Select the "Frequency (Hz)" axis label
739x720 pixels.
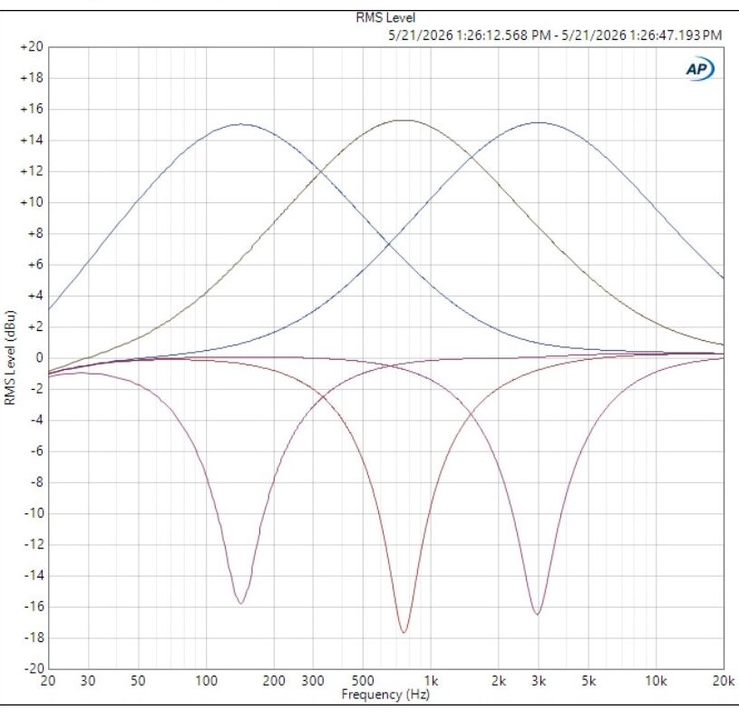pyautogui.click(x=385, y=695)
